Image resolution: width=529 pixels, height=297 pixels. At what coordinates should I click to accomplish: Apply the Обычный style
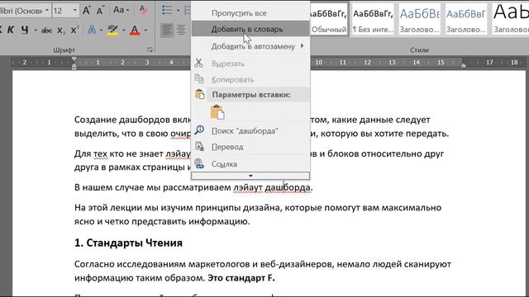click(x=329, y=18)
